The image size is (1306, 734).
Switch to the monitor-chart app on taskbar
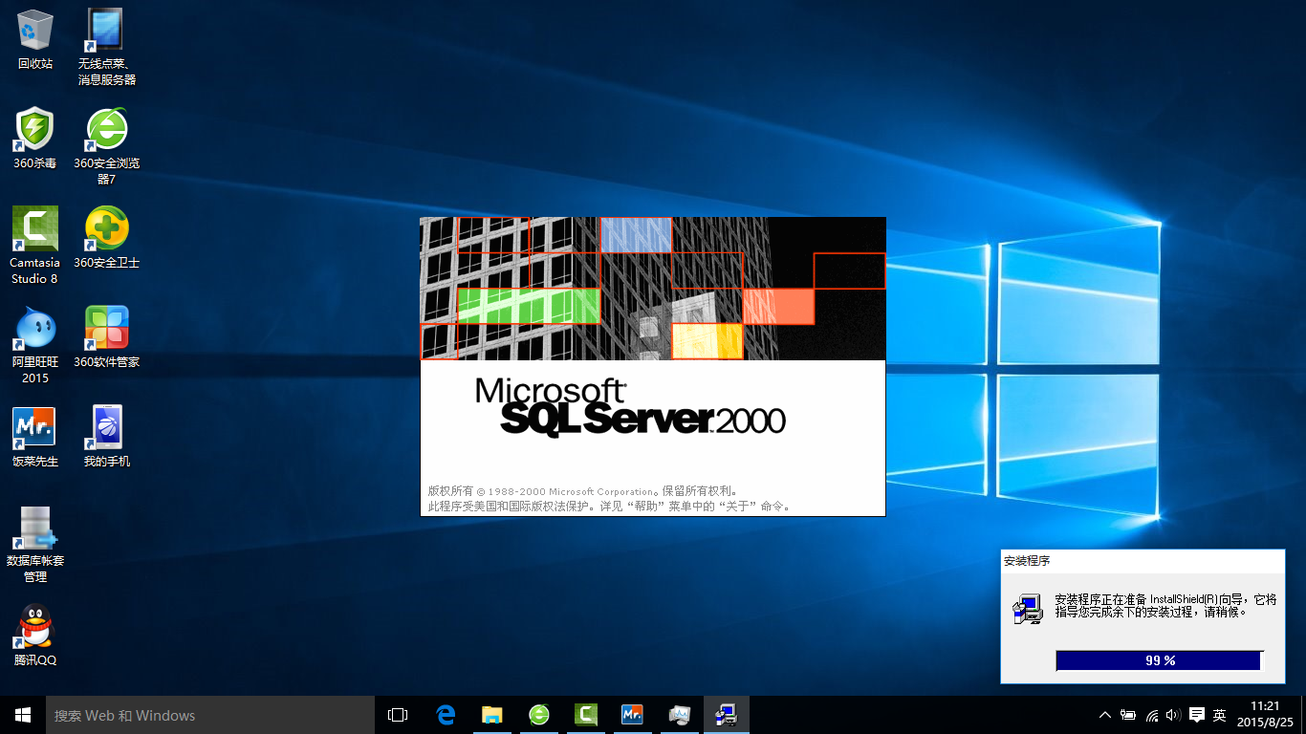click(x=679, y=715)
